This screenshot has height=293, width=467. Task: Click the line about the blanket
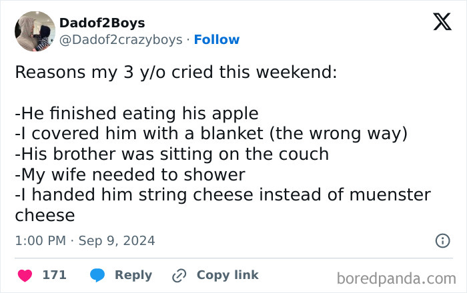click(211, 134)
